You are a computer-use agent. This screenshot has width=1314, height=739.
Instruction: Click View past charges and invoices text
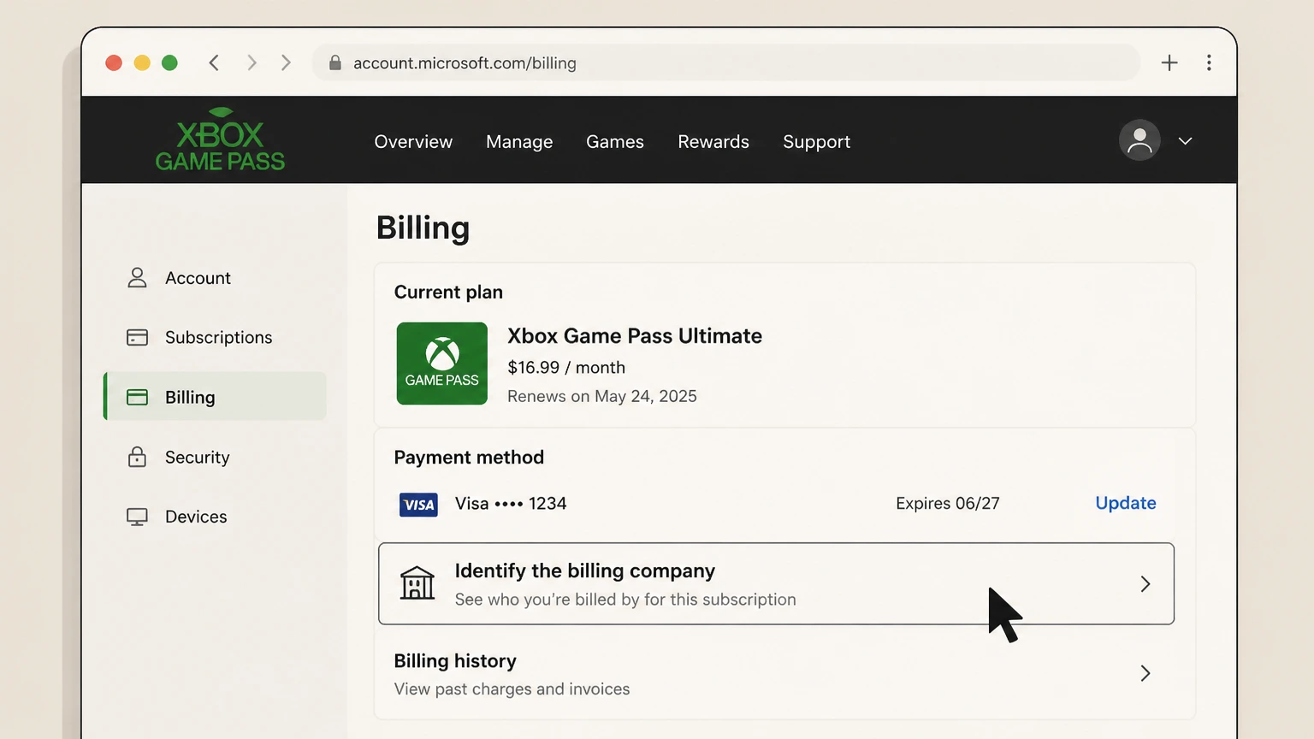tap(512, 689)
